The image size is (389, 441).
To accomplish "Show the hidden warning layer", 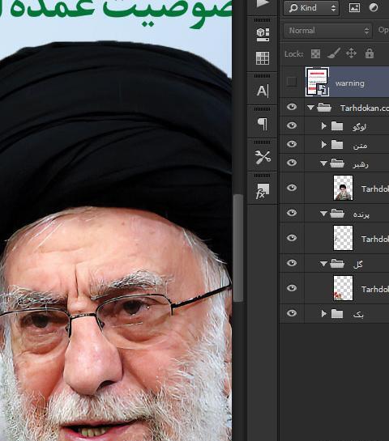I will click(292, 82).
